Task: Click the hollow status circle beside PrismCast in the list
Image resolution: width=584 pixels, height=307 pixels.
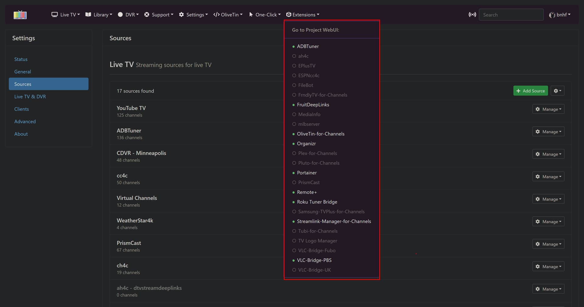Action: click(x=294, y=182)
